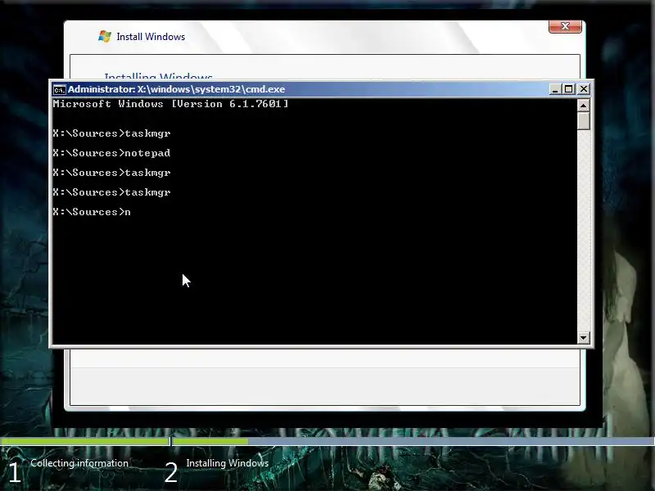This screenshot has height=491, width=655.
Task: Click the Installing Windows heading behind the console
Action: [x=158, y=76]
